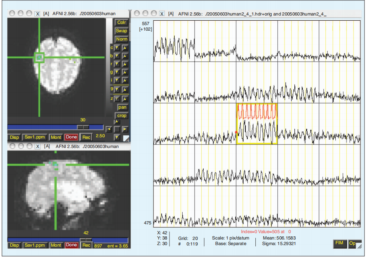Open Mont montage menu in sagittal viewer
The height and width of the screenshot is (257, 366).
56,245
